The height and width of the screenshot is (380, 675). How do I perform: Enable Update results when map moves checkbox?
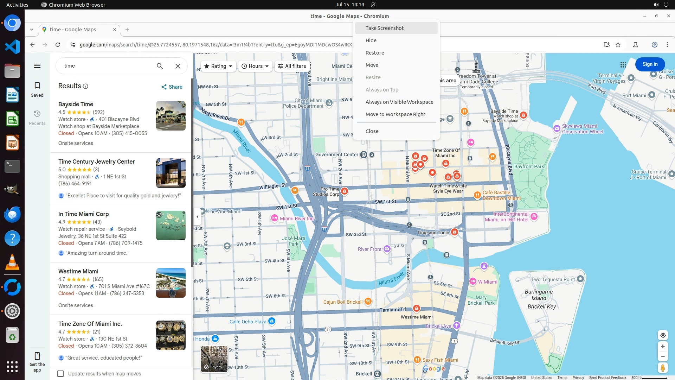coord(61,374)
